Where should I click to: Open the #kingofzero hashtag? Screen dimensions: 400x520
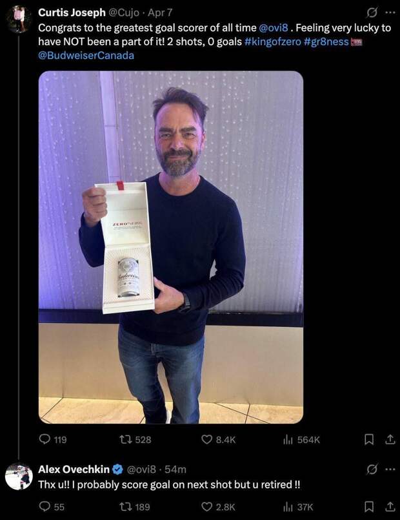point(272,41)
